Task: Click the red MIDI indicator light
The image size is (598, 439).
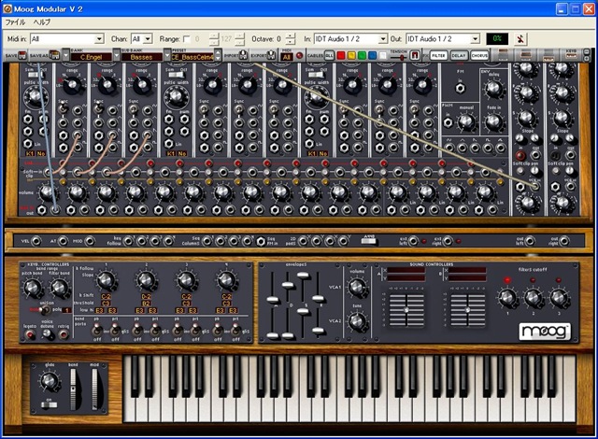Action: [299, 56]
